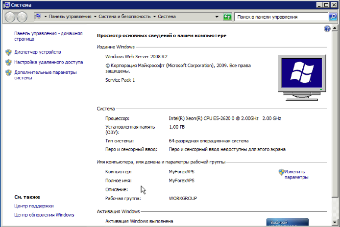Click the Back navigation arrow button

tap(10, 17)
